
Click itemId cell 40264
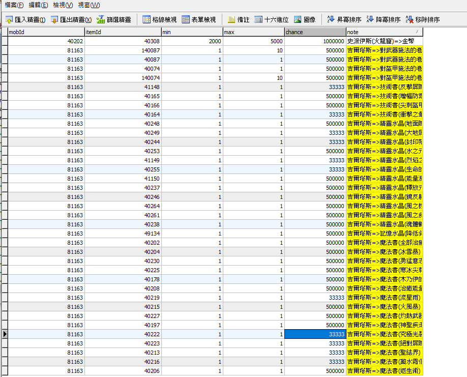point(123,206)
